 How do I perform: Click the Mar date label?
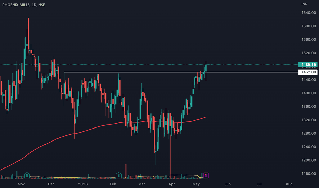pyautogui.click(x=142, y=184)
